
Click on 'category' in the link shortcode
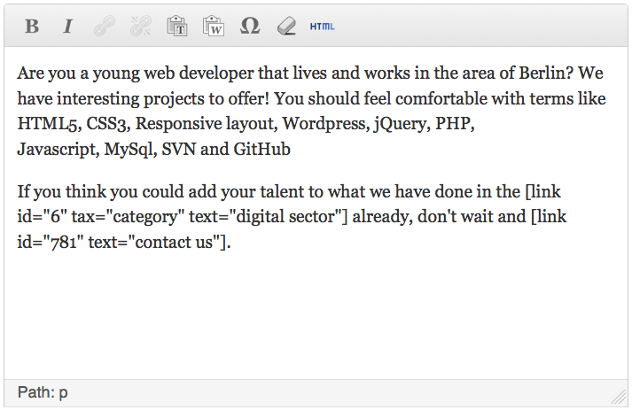point(145,217)
